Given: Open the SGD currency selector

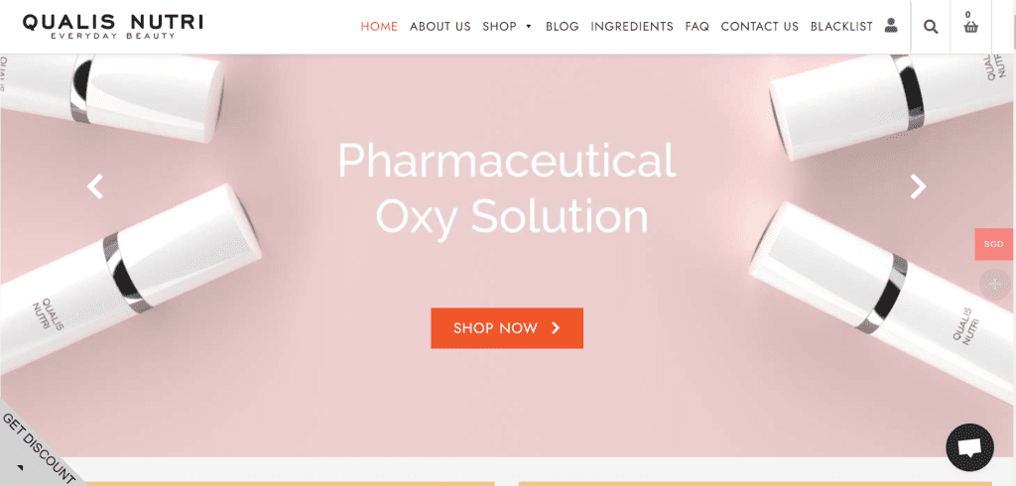Looking at the screenshot, I should [993, 244].
